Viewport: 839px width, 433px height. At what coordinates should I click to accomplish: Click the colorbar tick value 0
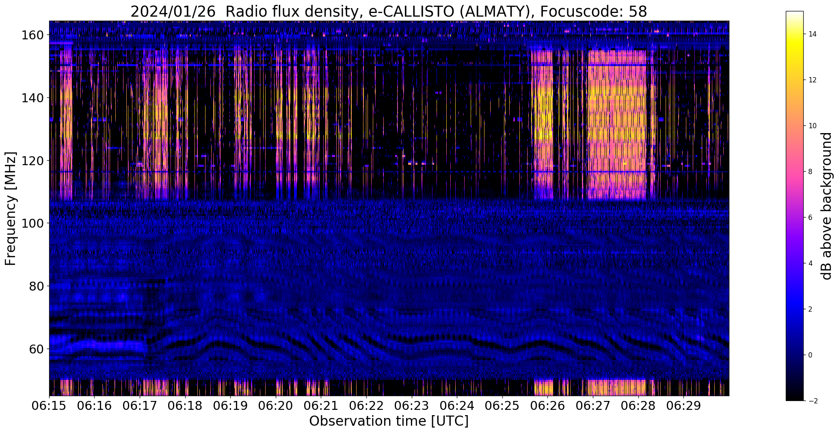click(x=810, y=355)
